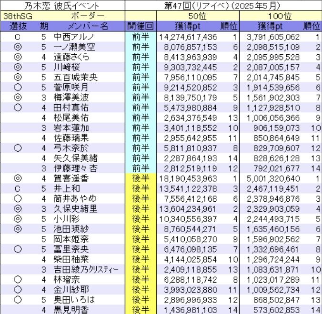Select value 2,098,515,109
Screen dimensions: 322x314
point(273,47)
